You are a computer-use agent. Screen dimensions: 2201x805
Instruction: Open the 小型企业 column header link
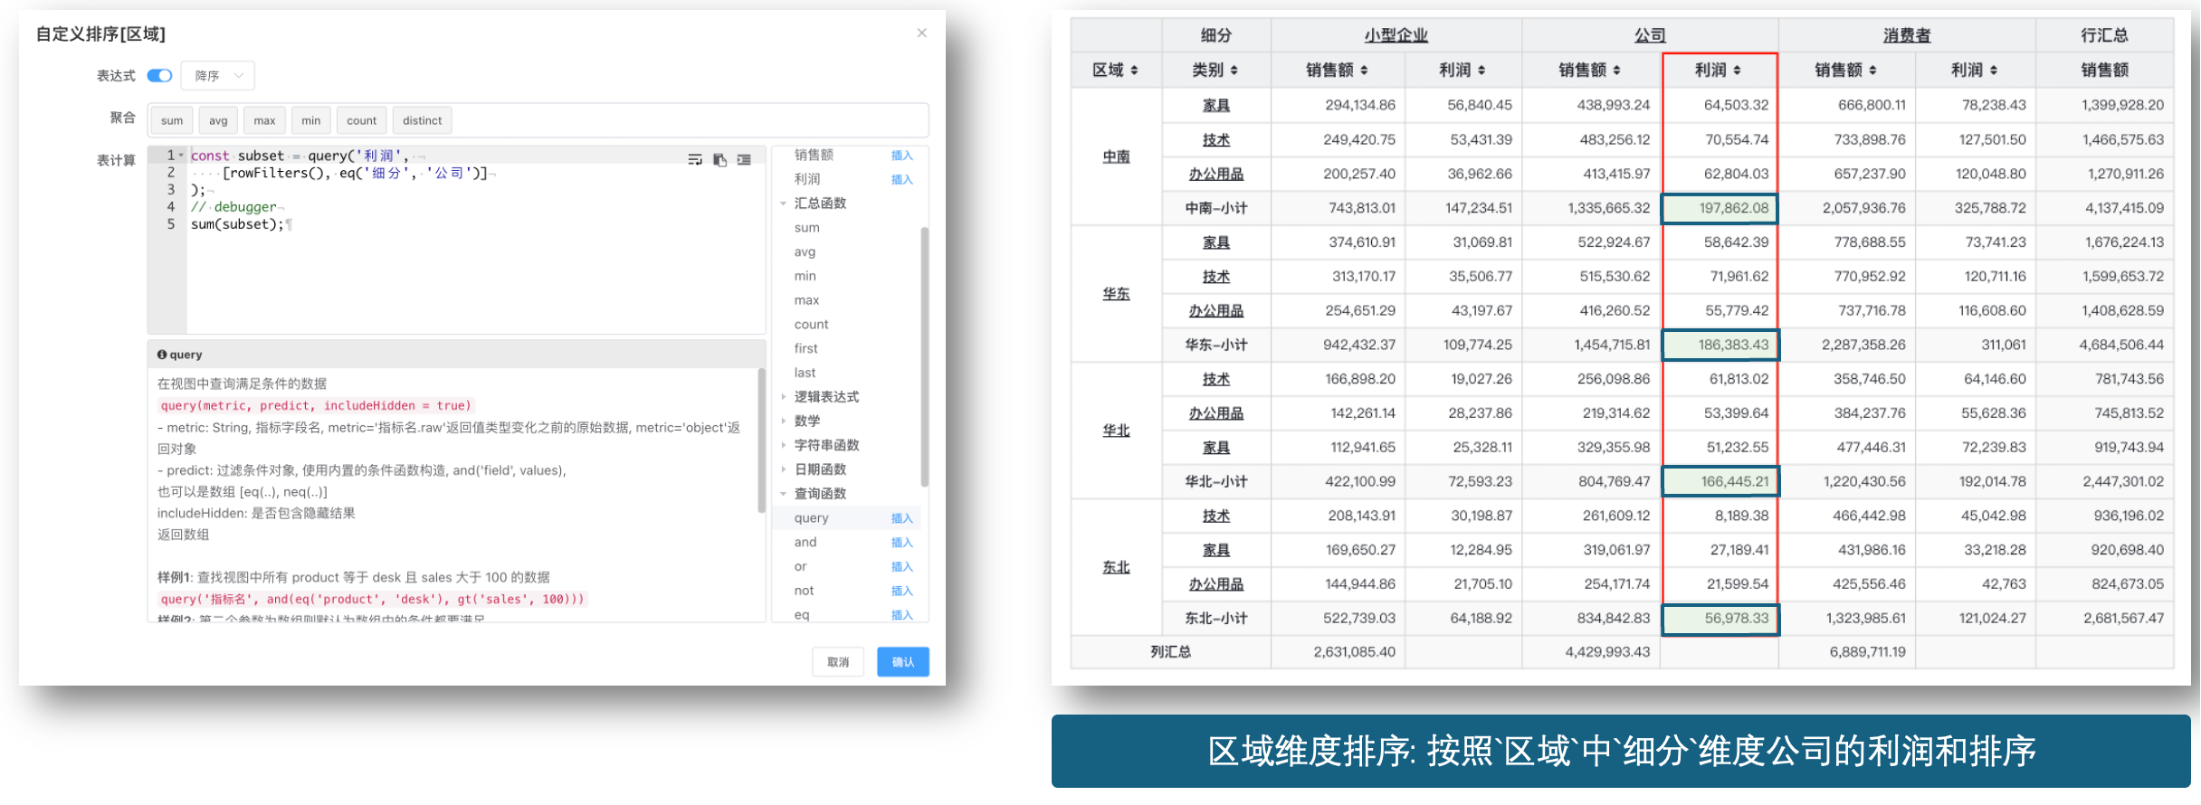coord(1396,35)
